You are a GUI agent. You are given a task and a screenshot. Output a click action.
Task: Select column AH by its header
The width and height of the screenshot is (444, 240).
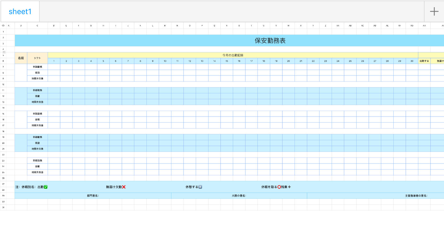(424, 25)
